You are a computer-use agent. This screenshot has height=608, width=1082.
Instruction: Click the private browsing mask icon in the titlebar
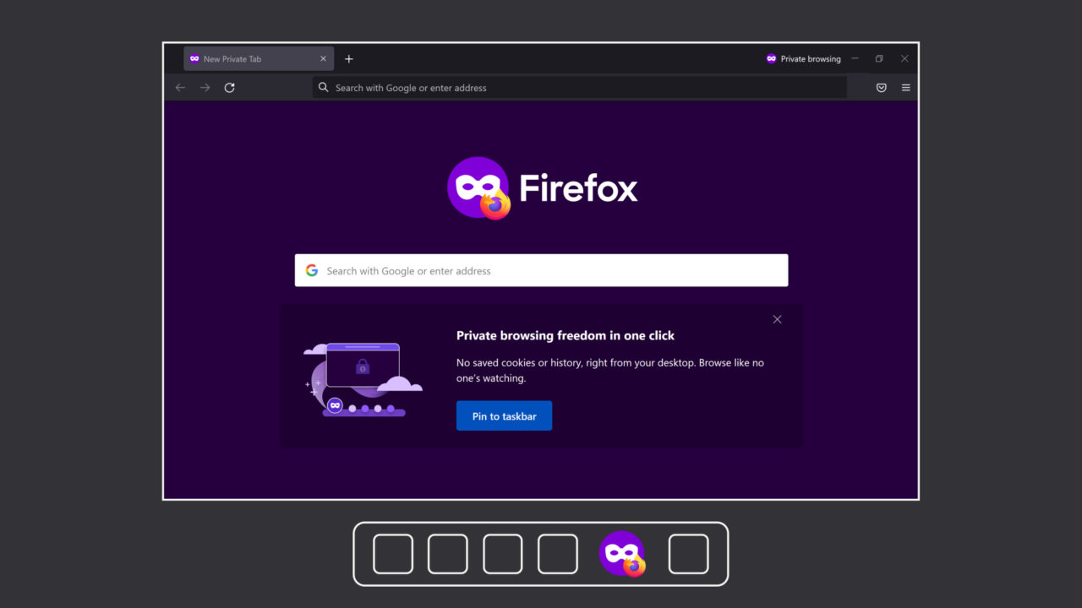click(x=771, y=58)
